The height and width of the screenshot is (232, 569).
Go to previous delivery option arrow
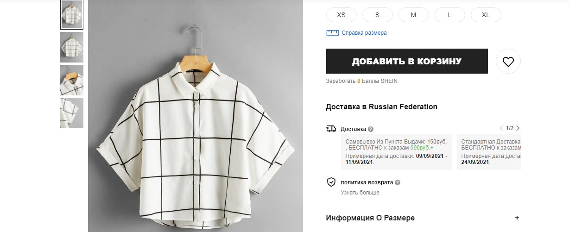[501, 128]
